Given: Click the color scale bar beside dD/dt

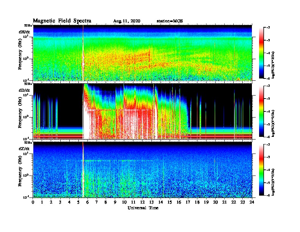Looking at the screenshot, I should click(261, 111).
